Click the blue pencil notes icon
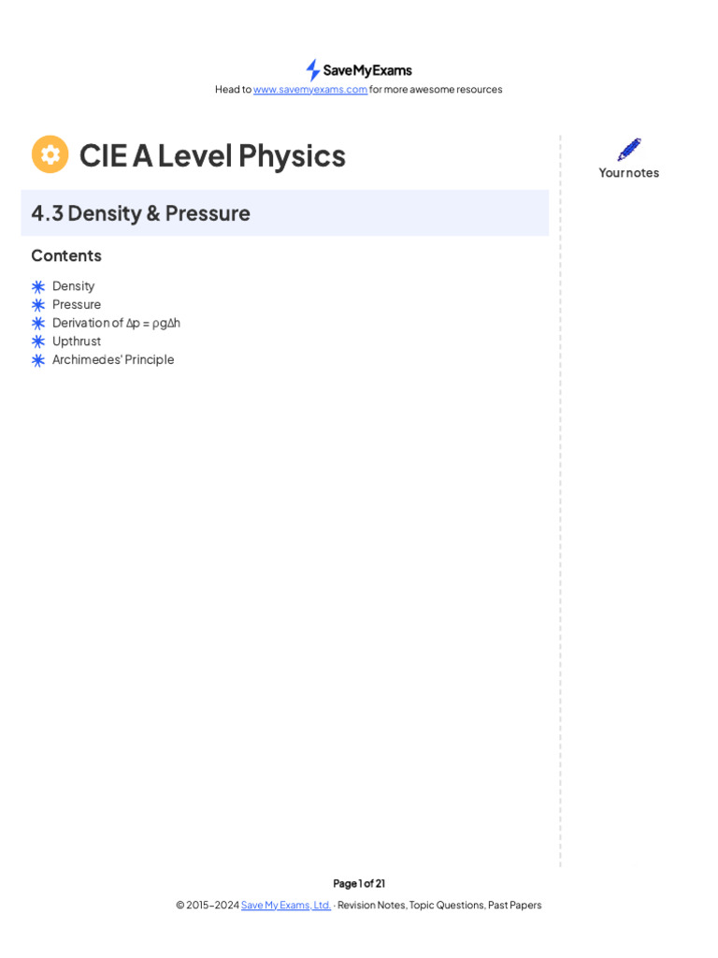This screenshot has height=958, width=718. point(629,150)
